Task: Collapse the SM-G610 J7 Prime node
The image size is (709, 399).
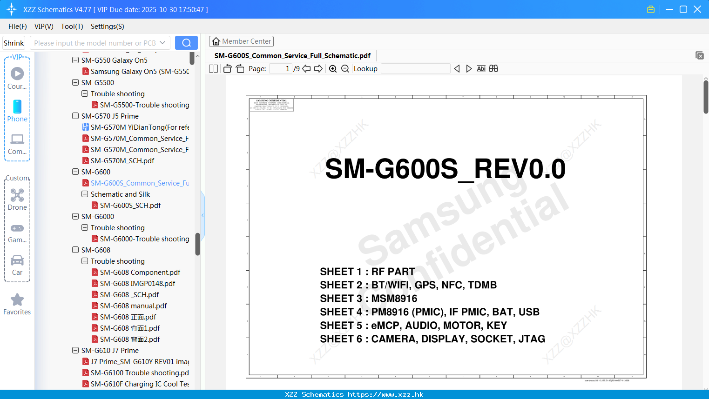Action: 75,350
